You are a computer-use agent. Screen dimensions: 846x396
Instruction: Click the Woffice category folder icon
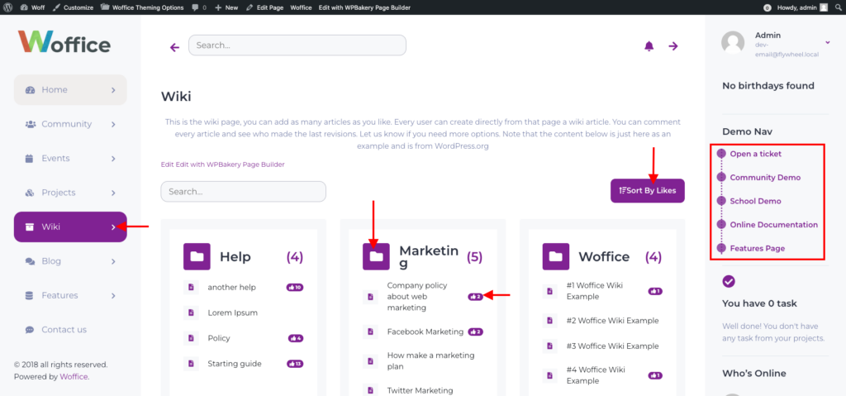(x=555, y=256)
